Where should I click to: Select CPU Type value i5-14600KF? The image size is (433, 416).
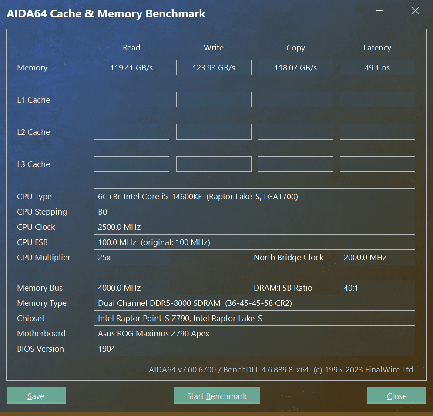(x=254, y=196)
